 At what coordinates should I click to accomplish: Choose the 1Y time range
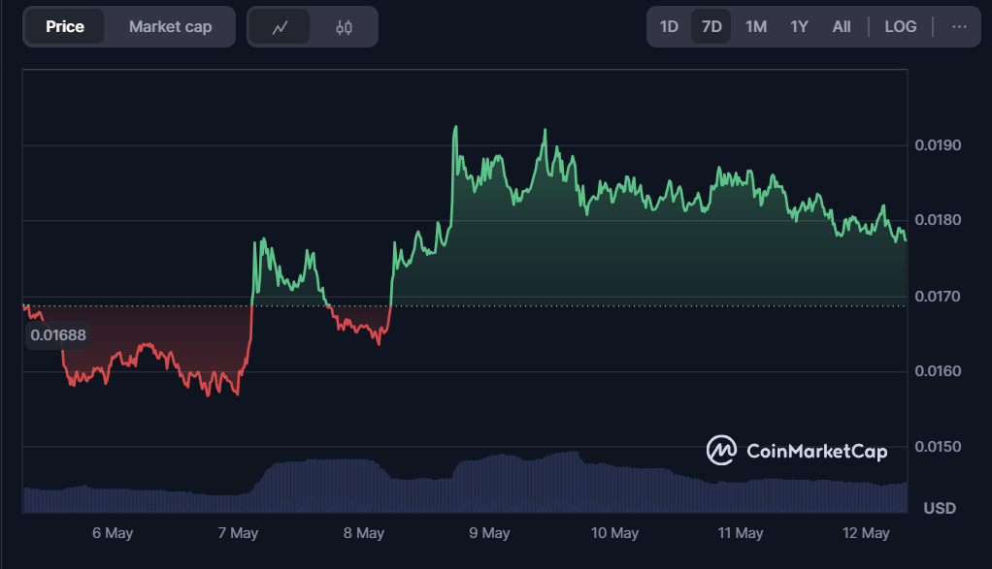[799, 27]
